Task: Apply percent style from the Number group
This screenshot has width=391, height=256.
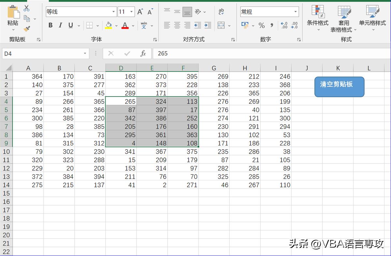Action: tap(261, 25)
